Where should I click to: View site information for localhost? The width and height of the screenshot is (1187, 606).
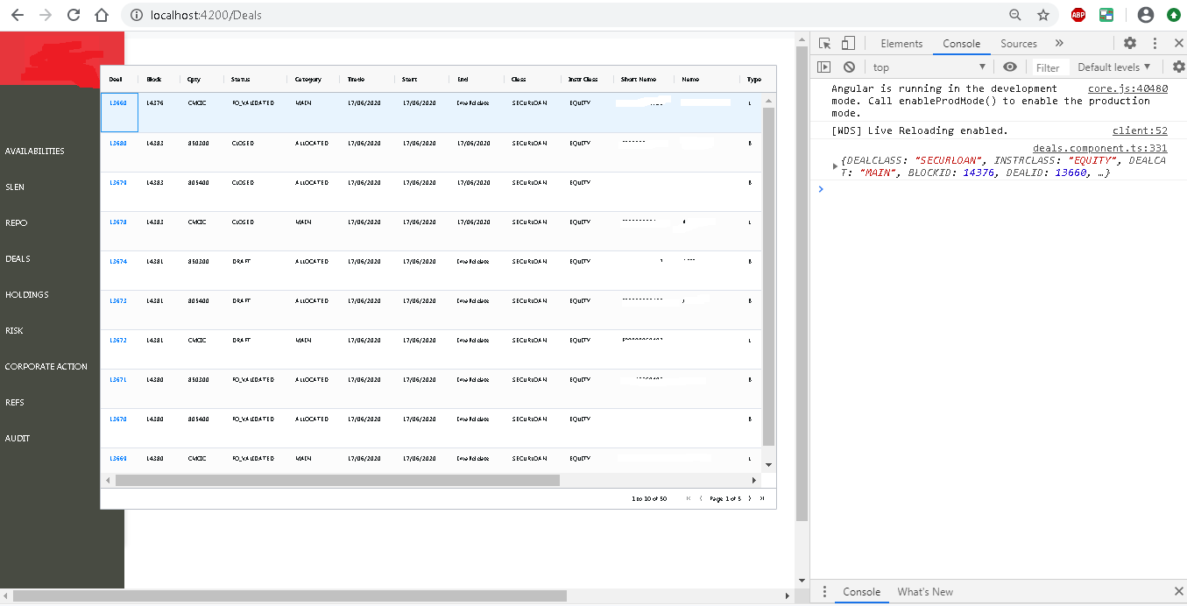click(136, 15)
